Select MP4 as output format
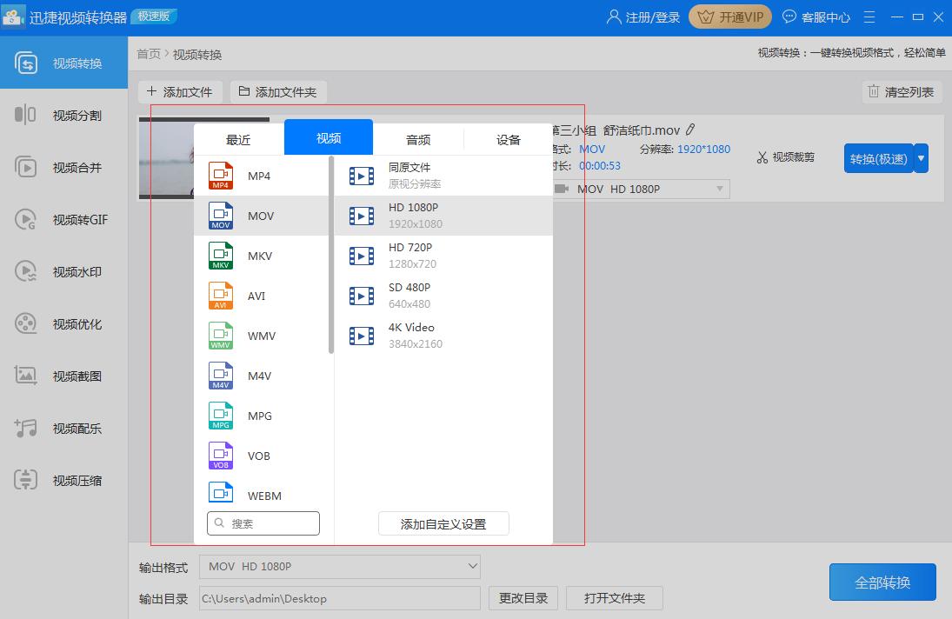Viewport: 952px width, 619px height. 259,176
